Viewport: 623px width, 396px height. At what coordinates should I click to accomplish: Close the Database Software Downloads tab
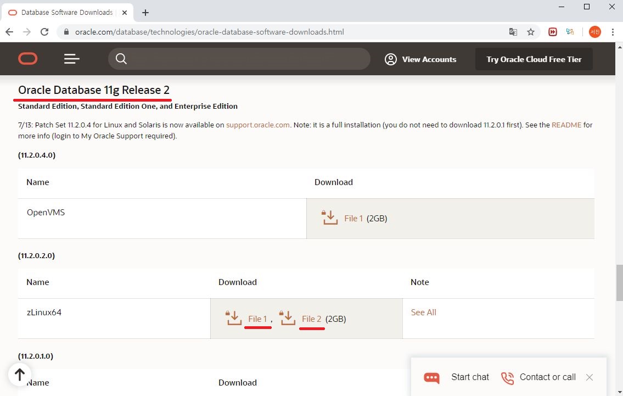point(125,13)
